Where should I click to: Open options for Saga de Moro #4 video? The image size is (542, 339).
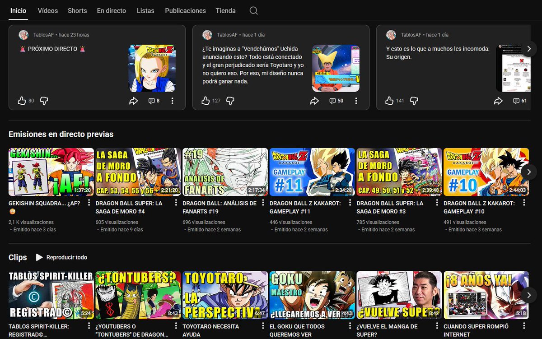[x=176, y=203]
